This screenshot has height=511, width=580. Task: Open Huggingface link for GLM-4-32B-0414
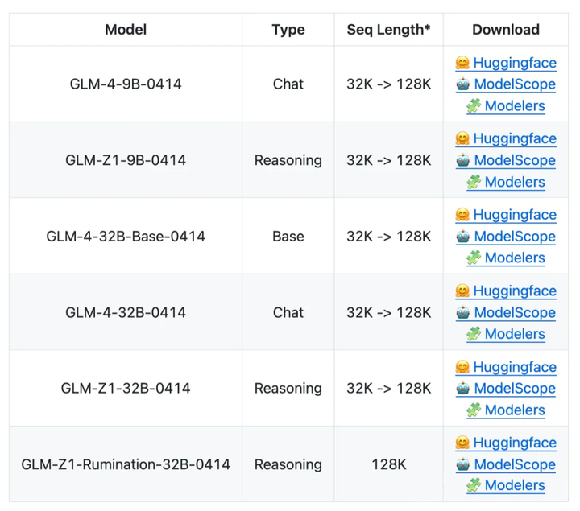514,291
